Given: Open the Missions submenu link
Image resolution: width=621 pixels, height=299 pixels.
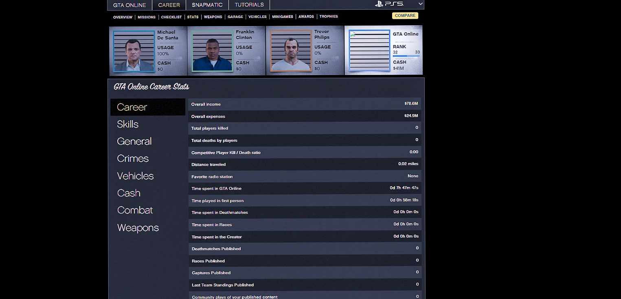Looking at the screenshot, I should 147,17.
